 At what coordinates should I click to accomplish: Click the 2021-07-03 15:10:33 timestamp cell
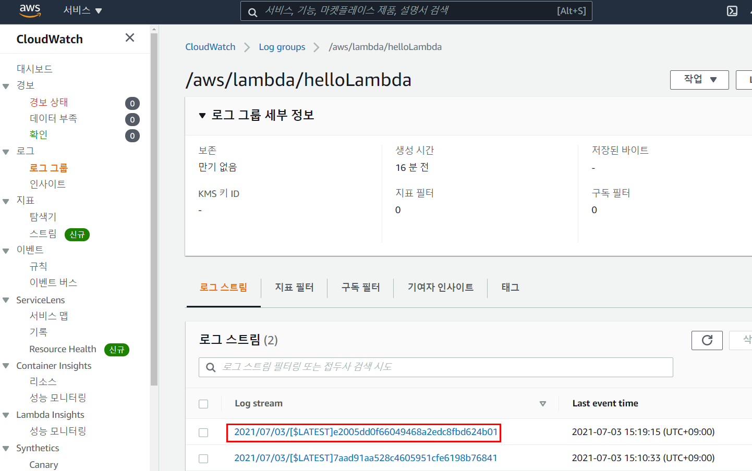pos(643,458)
